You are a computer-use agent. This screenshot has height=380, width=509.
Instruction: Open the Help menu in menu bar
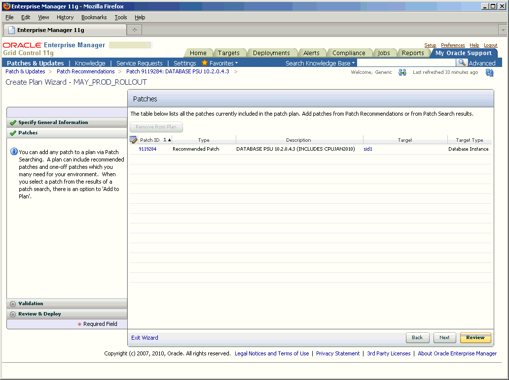[140, 17]
